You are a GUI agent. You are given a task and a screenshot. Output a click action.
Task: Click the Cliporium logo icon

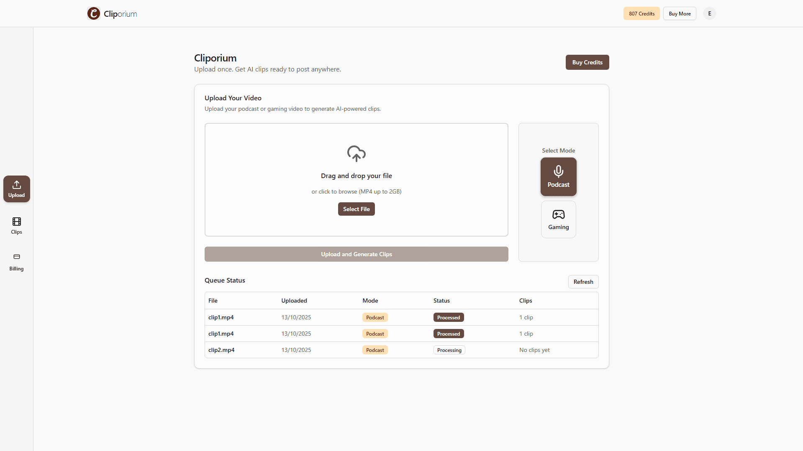pyautogui.click(x=93, y=13)
